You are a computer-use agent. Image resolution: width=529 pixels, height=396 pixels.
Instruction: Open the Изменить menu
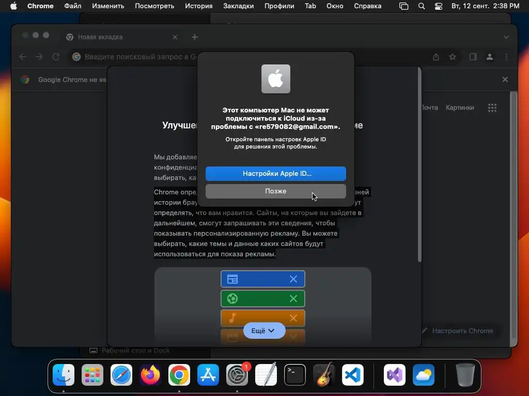coord(108,6)
